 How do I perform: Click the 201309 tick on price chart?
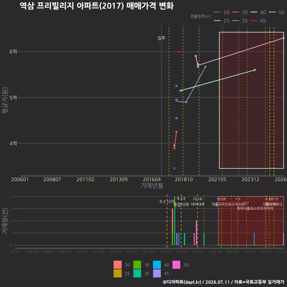click(x=119, y=179)
